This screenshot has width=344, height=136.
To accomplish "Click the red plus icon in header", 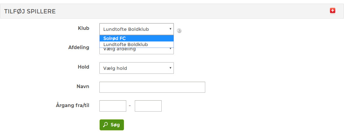I will point(333,11).
